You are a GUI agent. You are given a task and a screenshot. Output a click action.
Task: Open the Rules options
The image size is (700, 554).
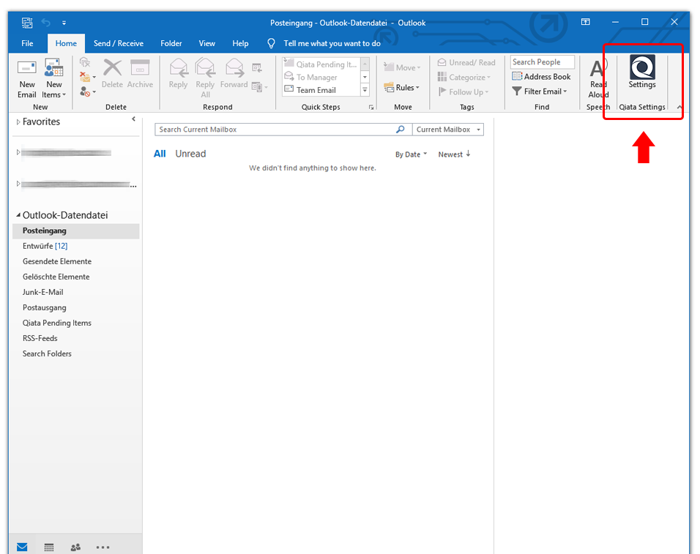(x=403, y=87)
